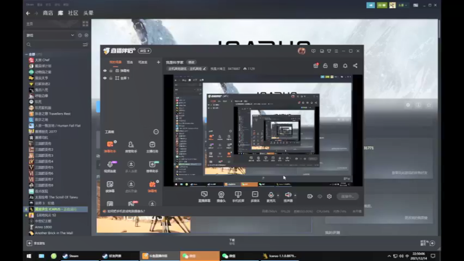This screenshot has height=261, width=464.
Task: Open broadcaster settings gear near live button
Action: coord(329,196)
